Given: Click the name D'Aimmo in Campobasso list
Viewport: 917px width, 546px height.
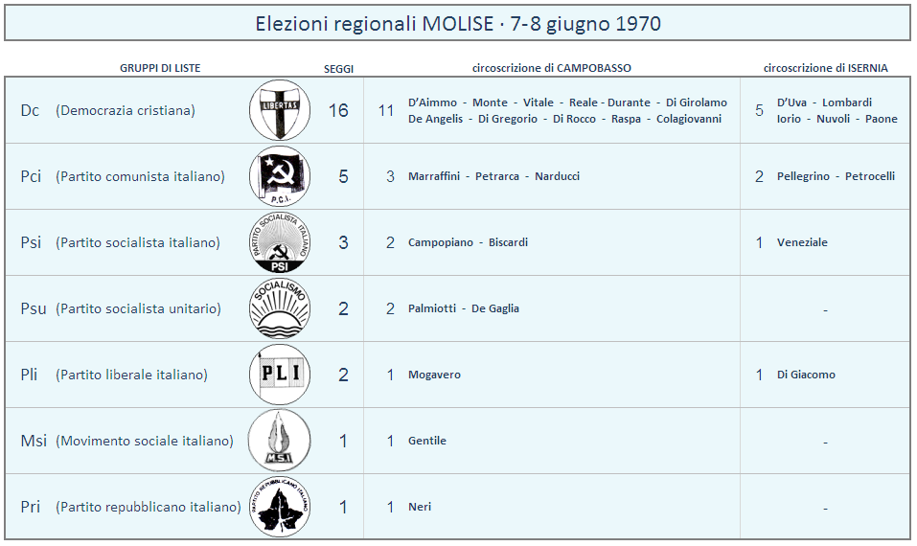Looking at the screenshot, I should coord(432,102).
